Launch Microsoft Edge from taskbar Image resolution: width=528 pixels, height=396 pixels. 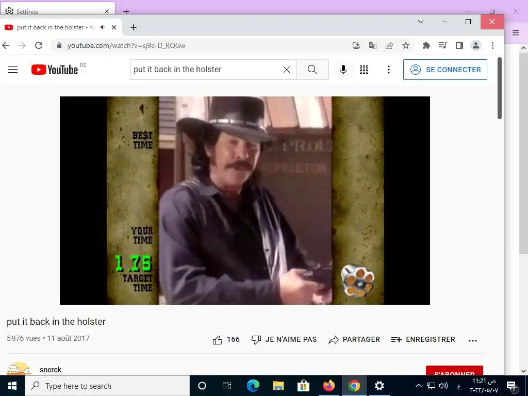[x=253, y=386]
